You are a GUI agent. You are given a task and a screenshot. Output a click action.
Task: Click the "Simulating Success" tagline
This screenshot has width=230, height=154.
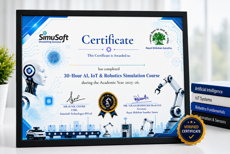(x=50, y=42)
